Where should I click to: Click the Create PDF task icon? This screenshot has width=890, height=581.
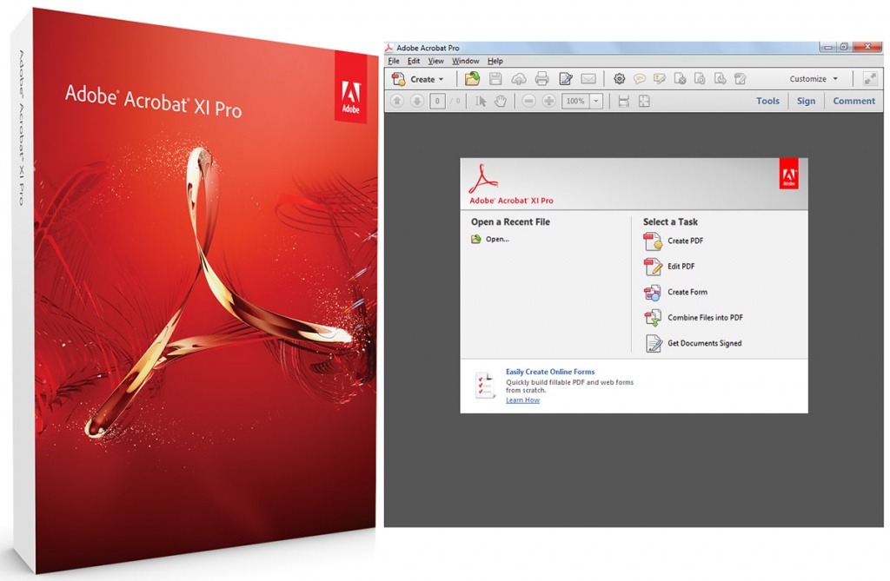point(653,241)
